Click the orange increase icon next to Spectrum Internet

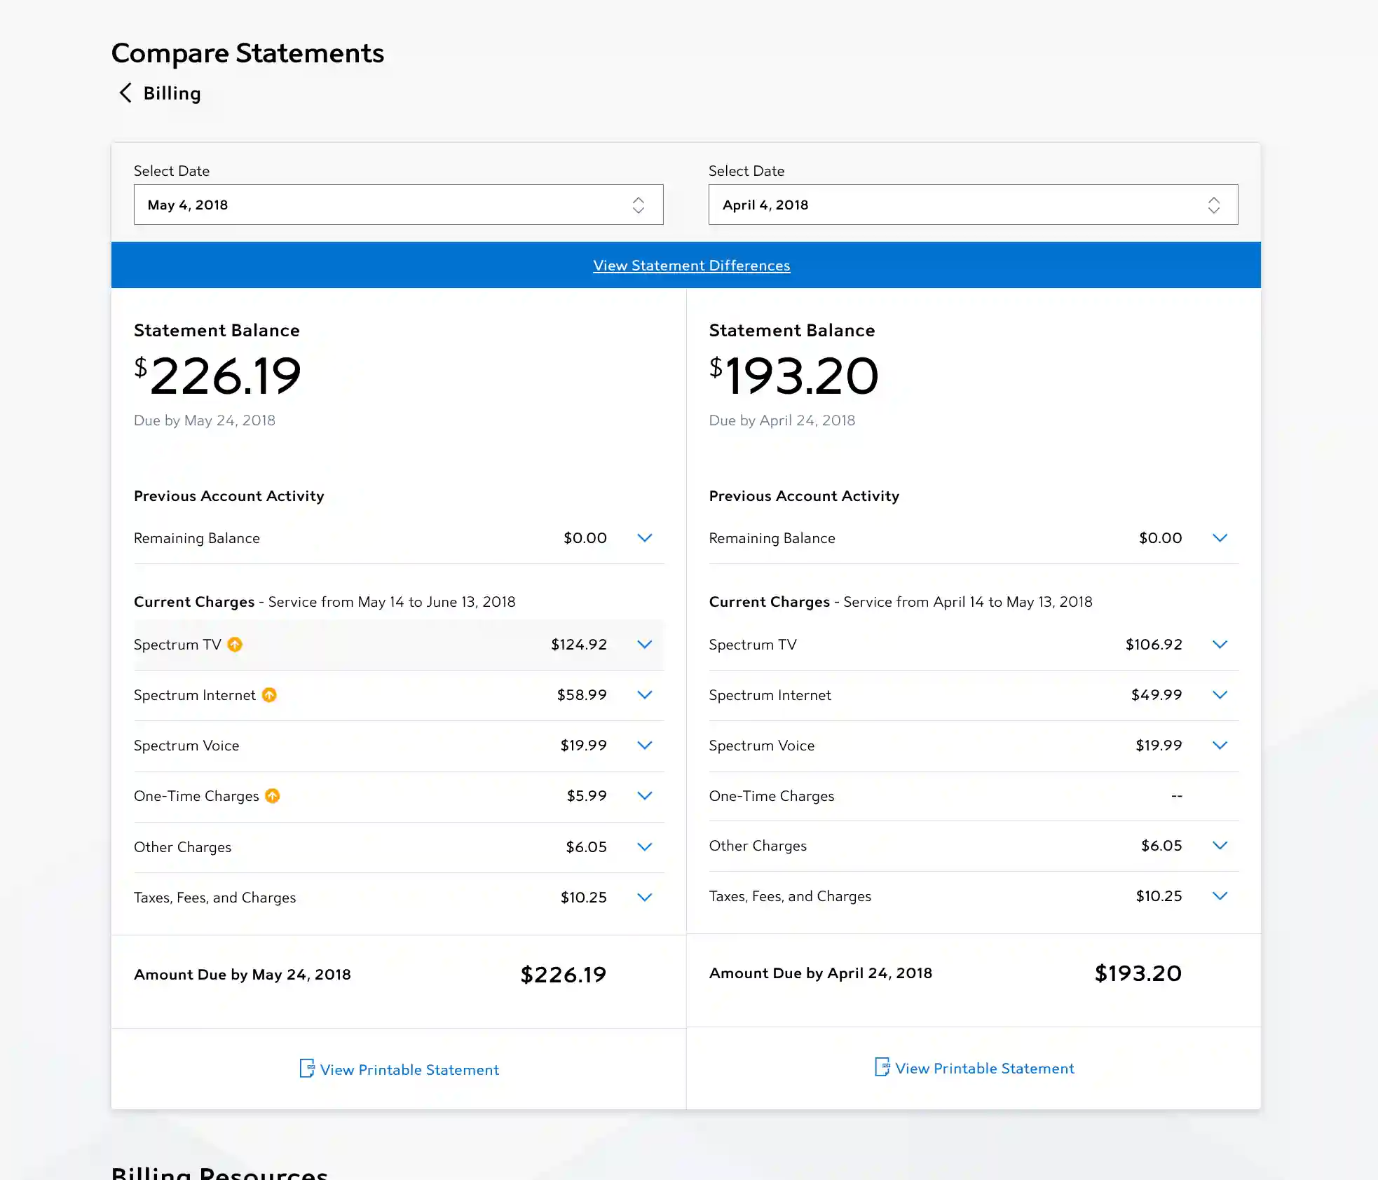[269, 695]
